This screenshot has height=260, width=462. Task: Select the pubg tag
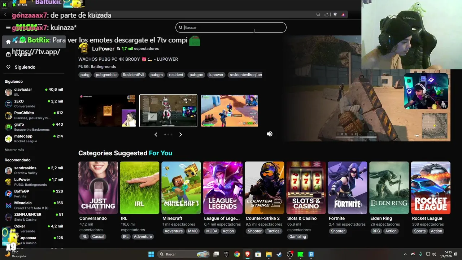coord(85,75)
